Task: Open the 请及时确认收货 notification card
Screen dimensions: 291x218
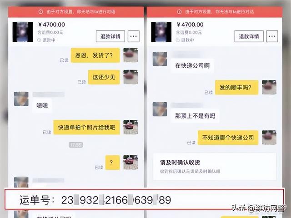Action: pyautogui.click(x=215, y=167)
